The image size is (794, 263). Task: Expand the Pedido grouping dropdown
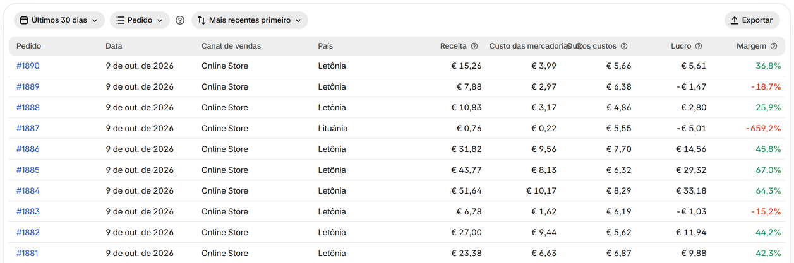140,20
